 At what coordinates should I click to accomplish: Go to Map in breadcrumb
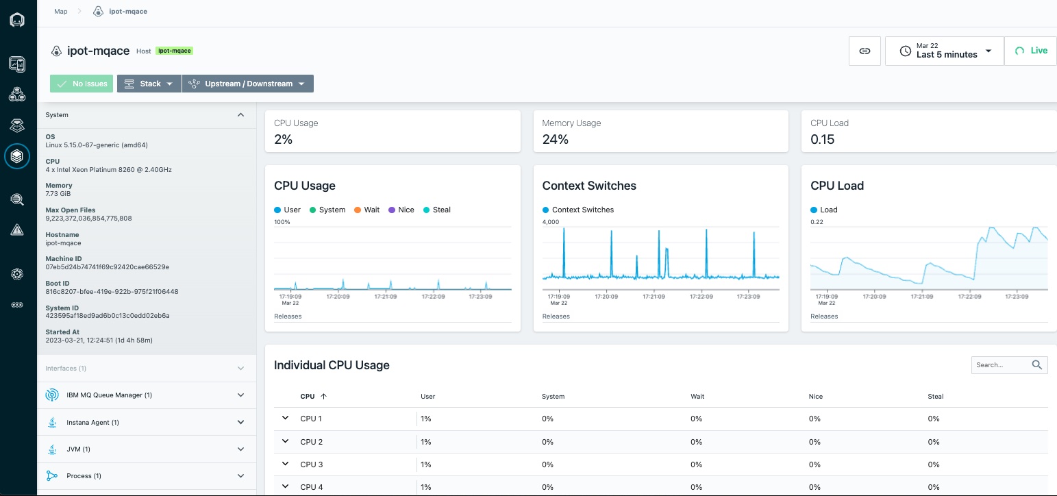click(x=61, y=12)
